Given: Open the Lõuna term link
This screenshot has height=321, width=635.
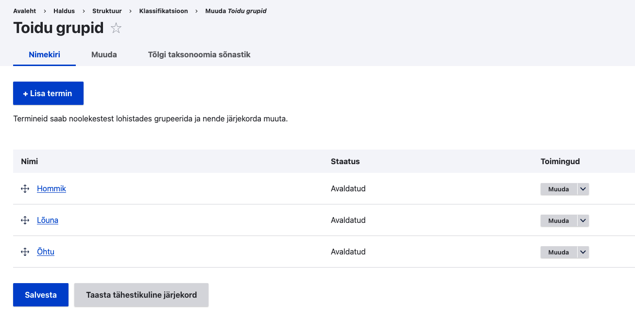Looking at the screenshot, I should pos(48,220).
